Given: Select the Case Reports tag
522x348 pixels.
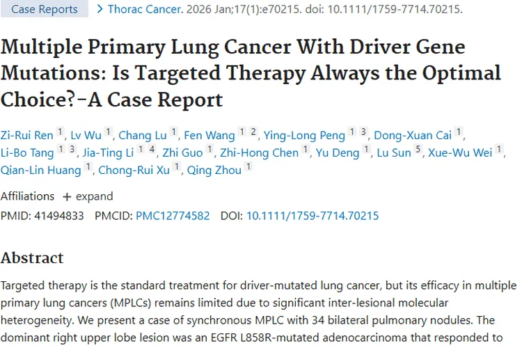Looking at the screenshot, I should click(45, 10).
